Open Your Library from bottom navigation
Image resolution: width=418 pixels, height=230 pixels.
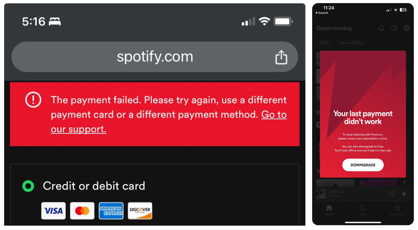396,208
